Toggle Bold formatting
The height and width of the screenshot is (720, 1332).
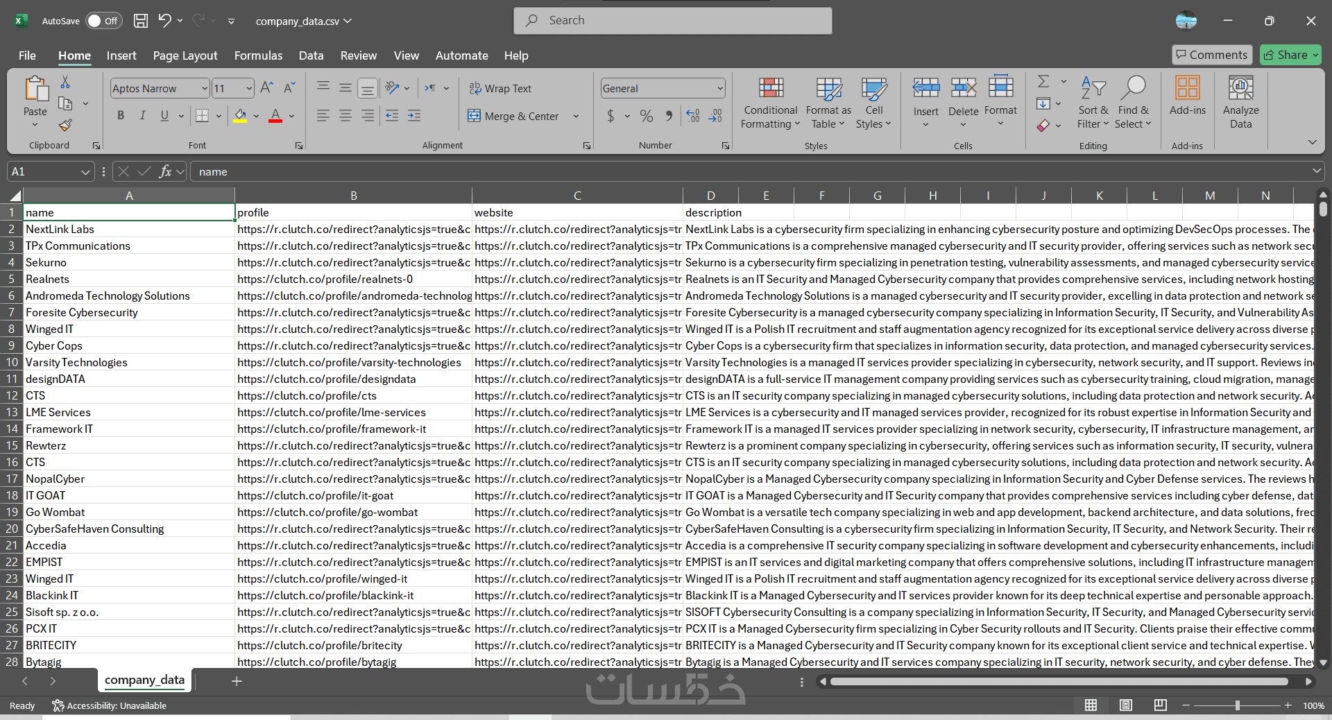(121, 116)
